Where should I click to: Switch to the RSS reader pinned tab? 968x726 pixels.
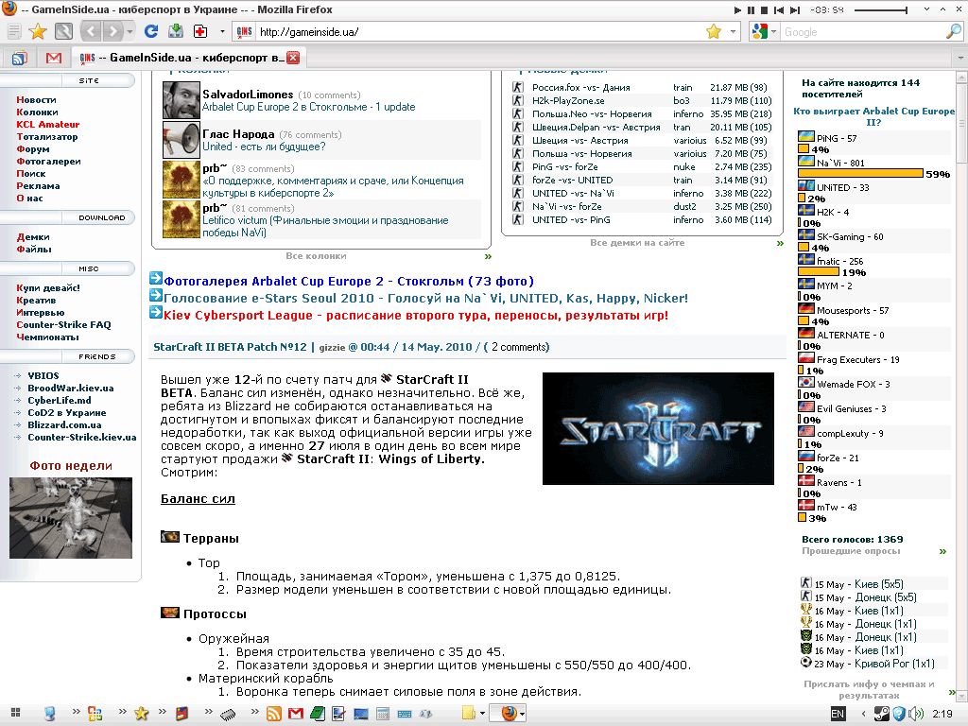[x=20, y=58]
